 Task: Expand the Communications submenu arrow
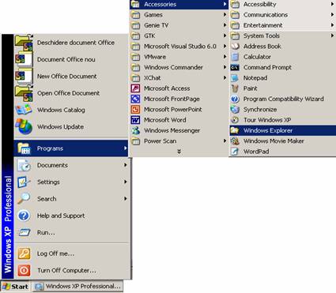[332, 15]
